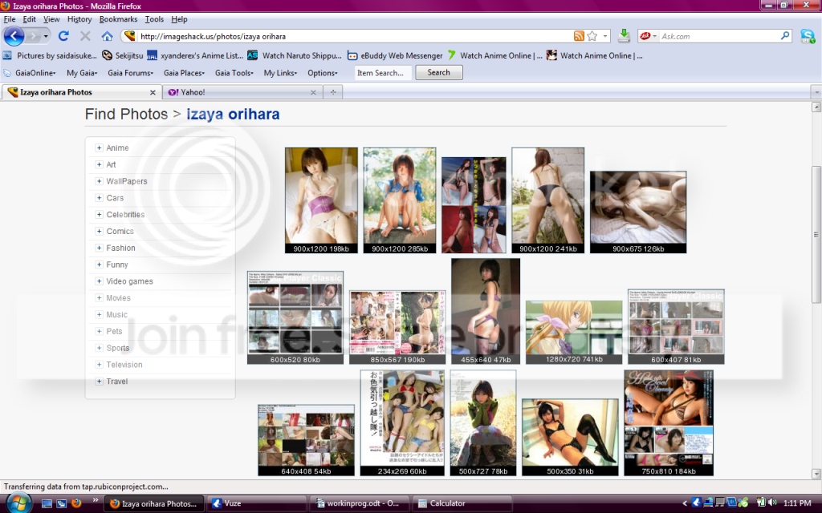Click the address bar showing imageshack.us URL
This screenshot has height=513, width=822.
tap(356, 36)
